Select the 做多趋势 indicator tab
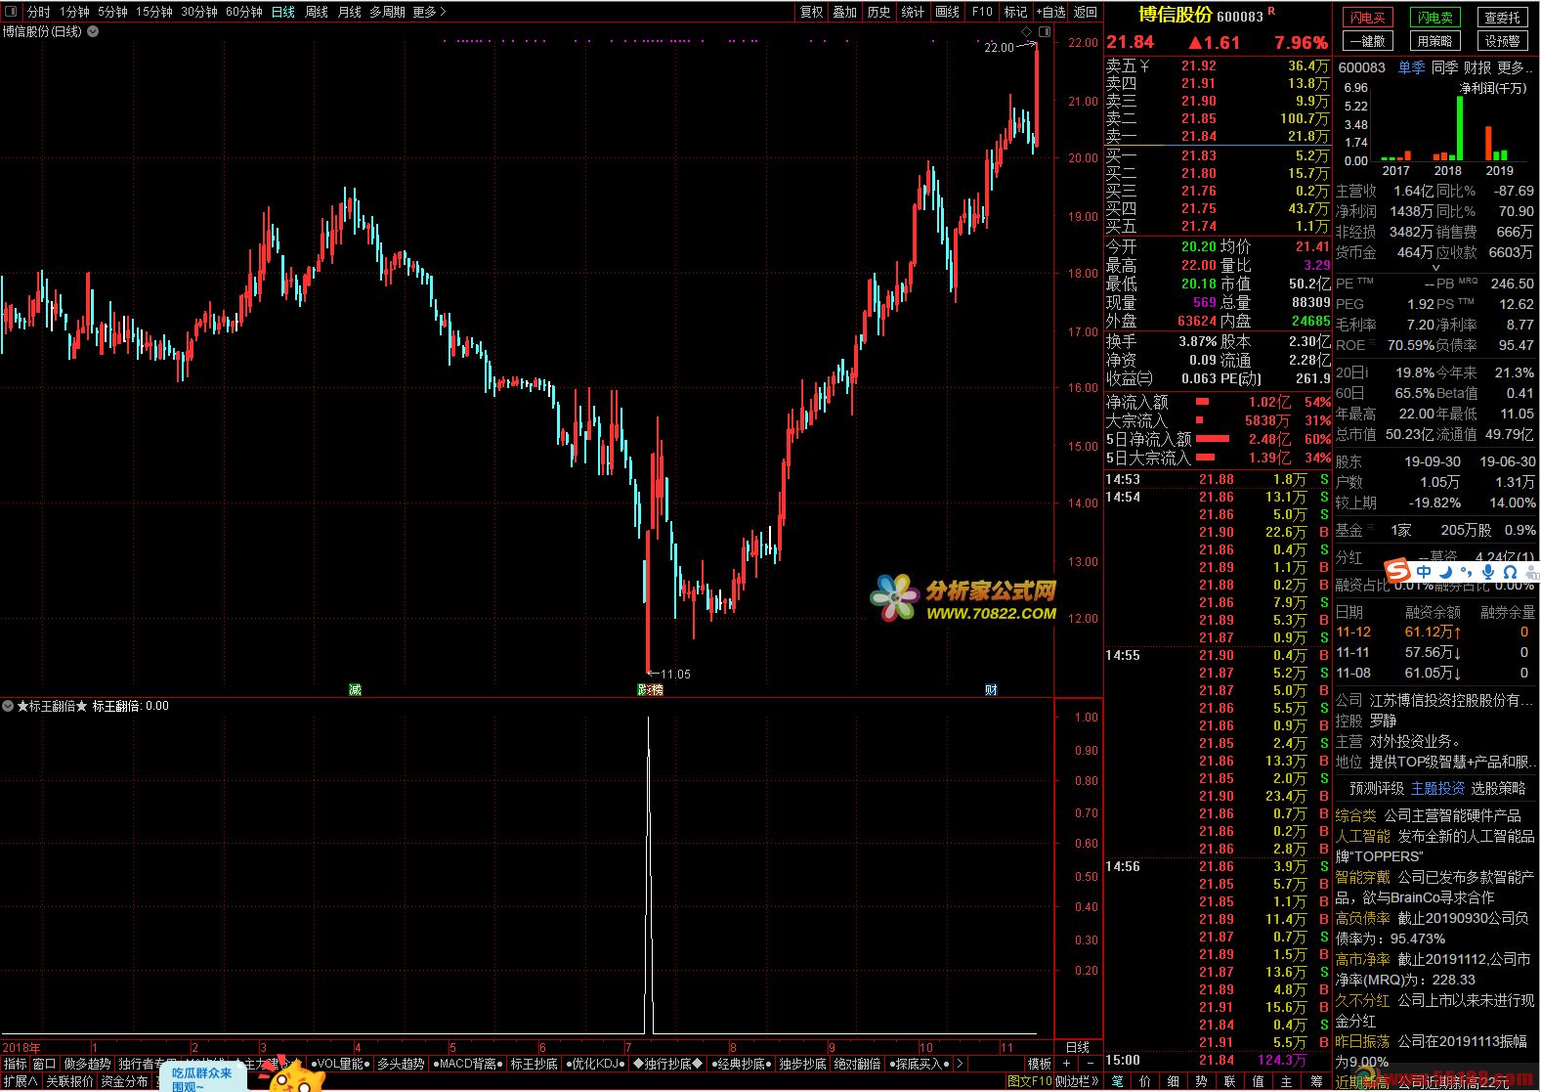Screen dimensions: 1541x1092 click(87, 1064)
